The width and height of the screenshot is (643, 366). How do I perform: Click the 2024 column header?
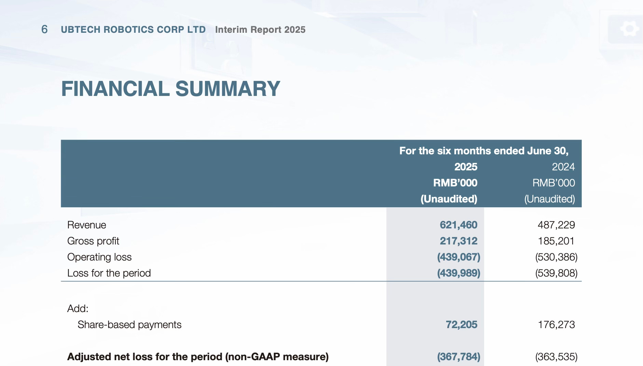point(563,167)
